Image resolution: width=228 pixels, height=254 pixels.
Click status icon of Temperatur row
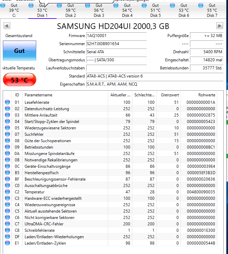(7, 192)
